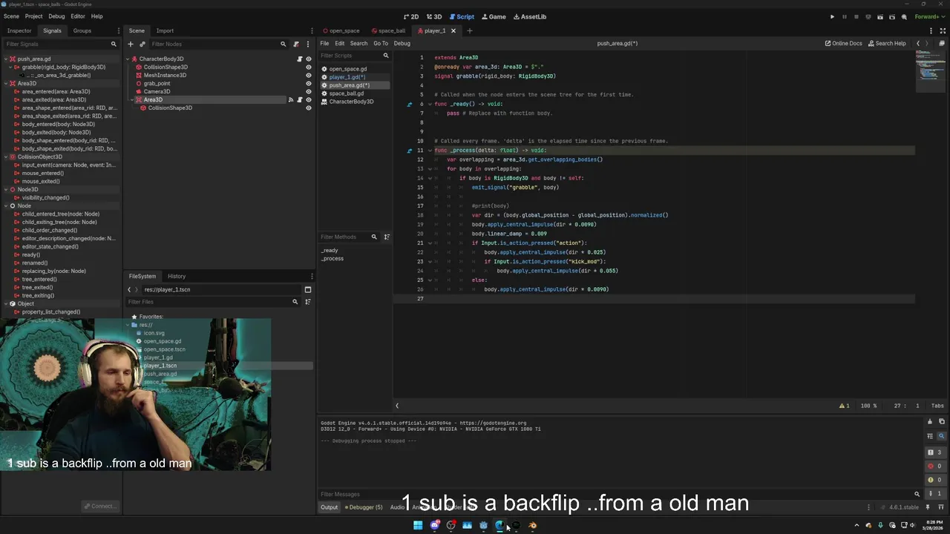
Task: Open Online Docs link
Action: click(844, 43)
